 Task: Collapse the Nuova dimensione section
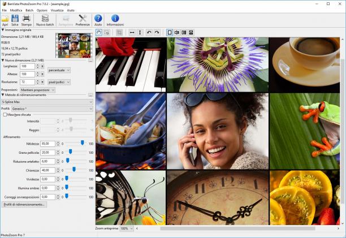(x=3, y=60)
